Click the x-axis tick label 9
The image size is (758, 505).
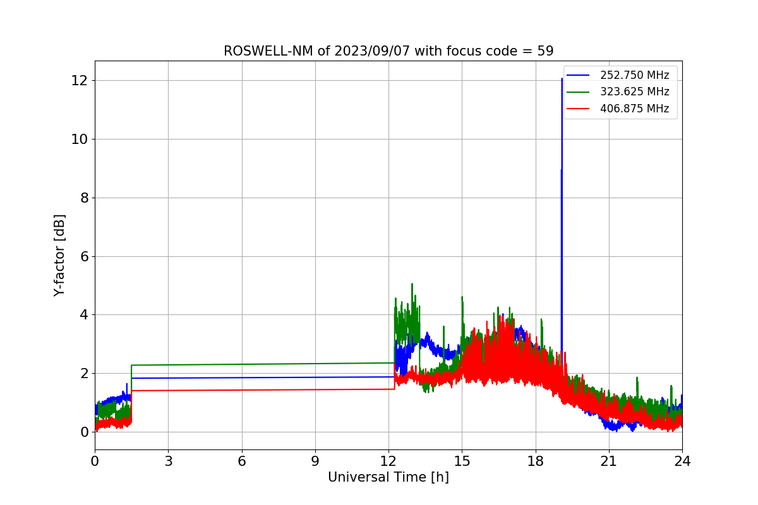click(315, 461)
